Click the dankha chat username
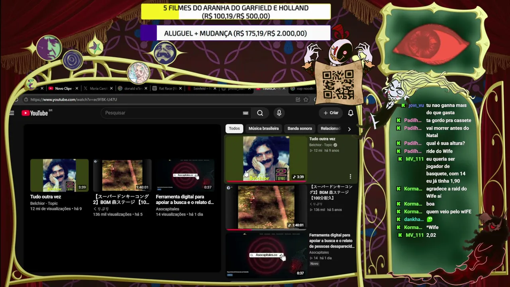510x287 pixels. click(x=414, y=220)
